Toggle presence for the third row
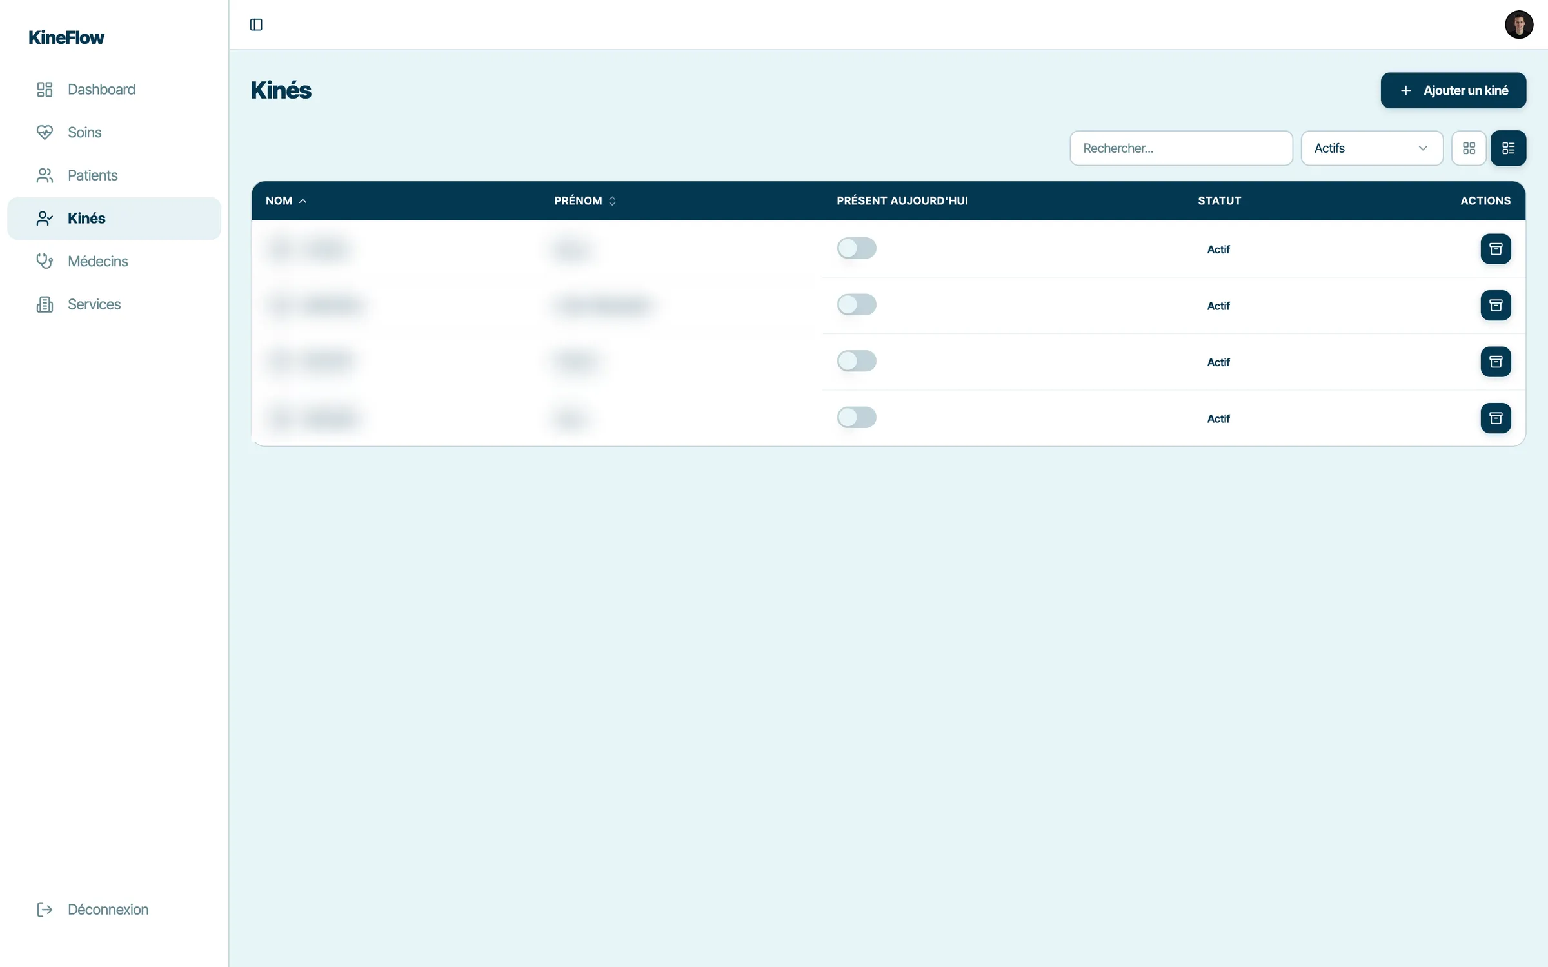1548x967 pixels. (x=857, y=361)
